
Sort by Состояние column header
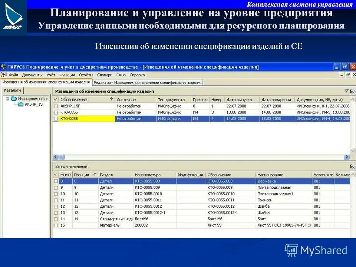pos(136,99)
